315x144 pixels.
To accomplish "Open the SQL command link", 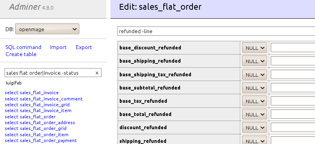I will click(23, 47).
